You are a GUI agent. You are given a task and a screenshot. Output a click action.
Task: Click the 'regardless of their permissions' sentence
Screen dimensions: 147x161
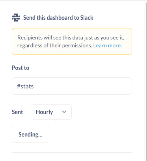click(x=55, y=45)
